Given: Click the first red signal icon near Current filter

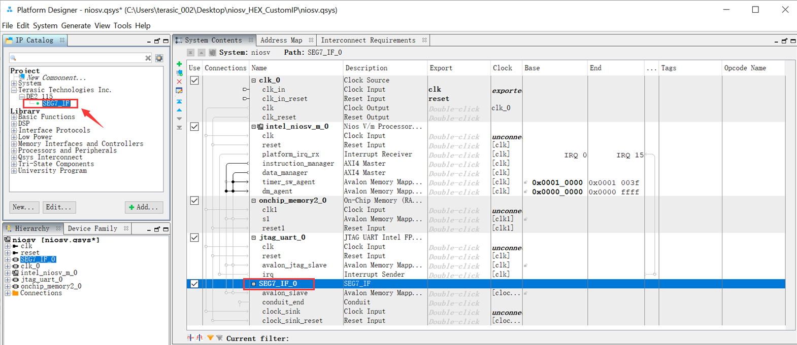Looking at the screenshot, I should pyautogui.click(x=190, y=338).
